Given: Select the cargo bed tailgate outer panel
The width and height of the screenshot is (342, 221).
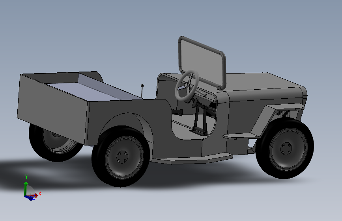Looking at the screenshot, I should pos(52,109).
